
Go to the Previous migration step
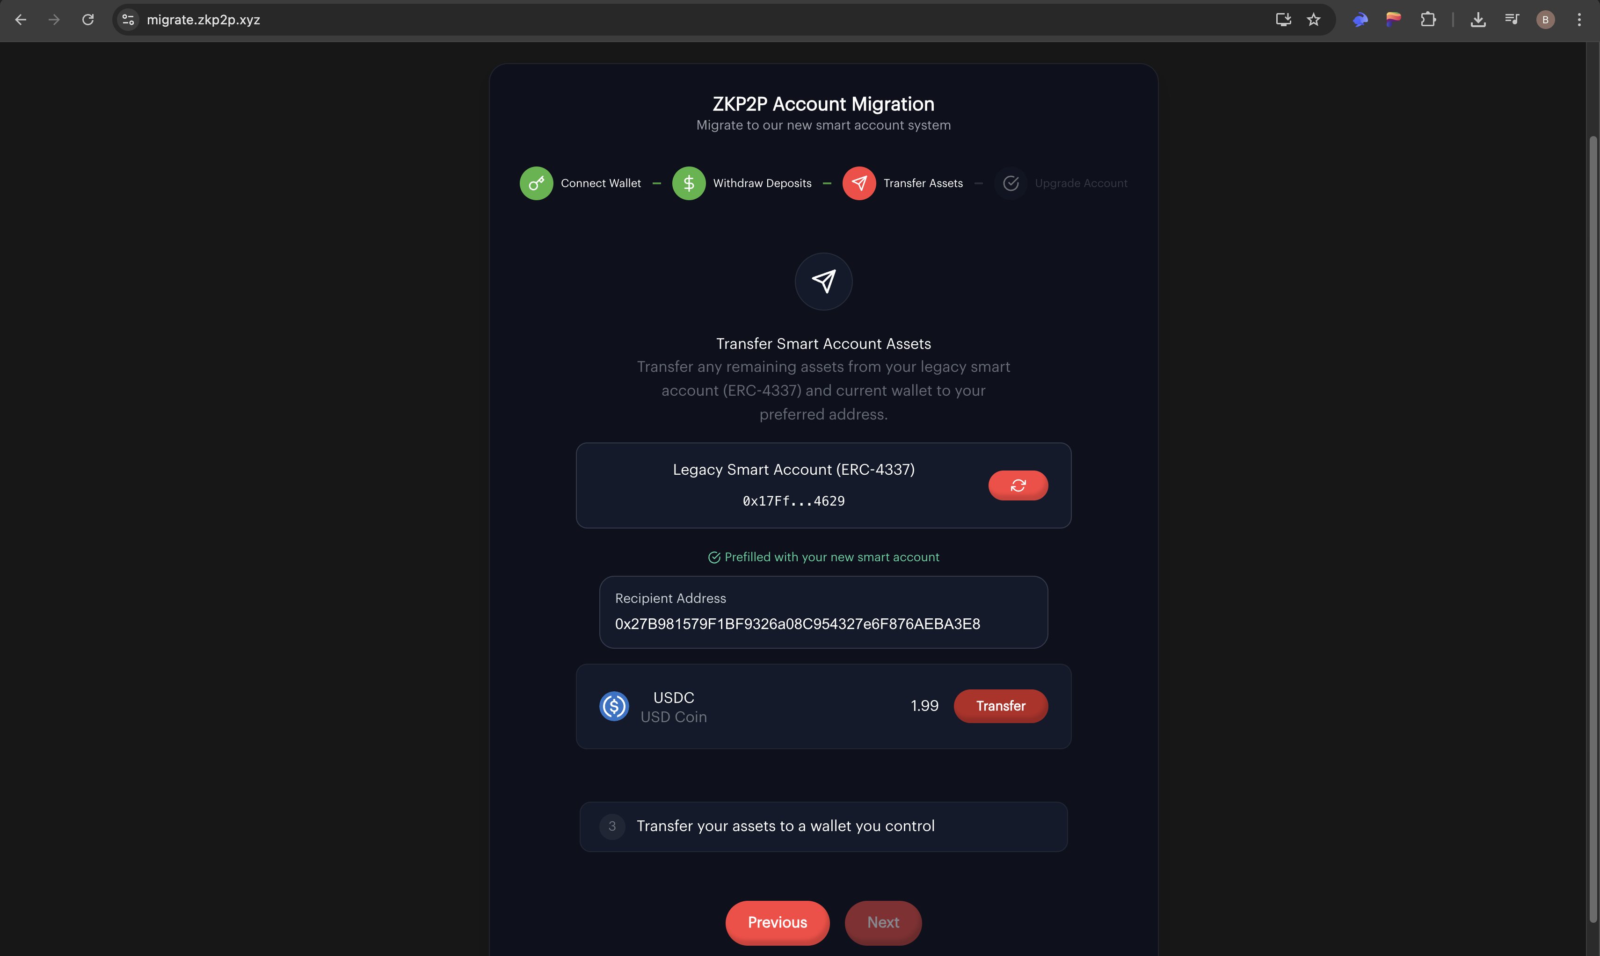(777, 922)
